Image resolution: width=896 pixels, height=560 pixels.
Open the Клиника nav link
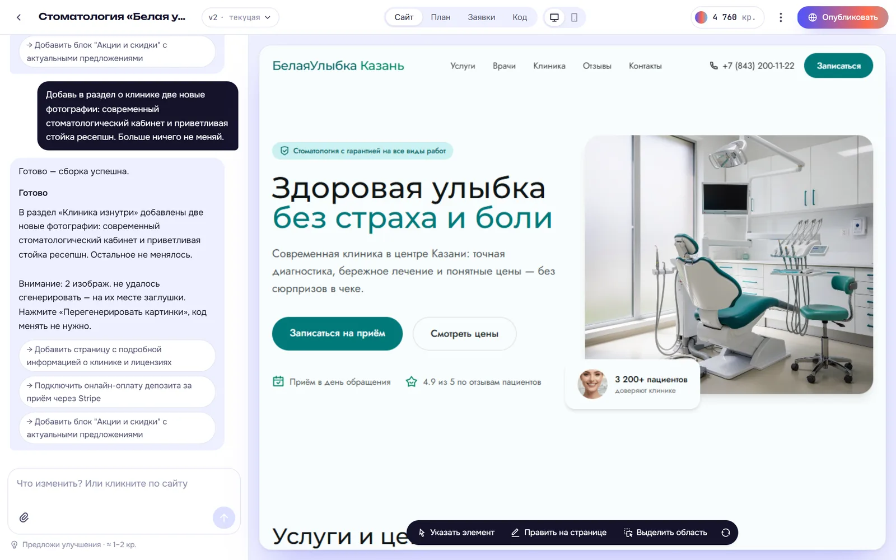pyautogui.click(x=549, y=66)
